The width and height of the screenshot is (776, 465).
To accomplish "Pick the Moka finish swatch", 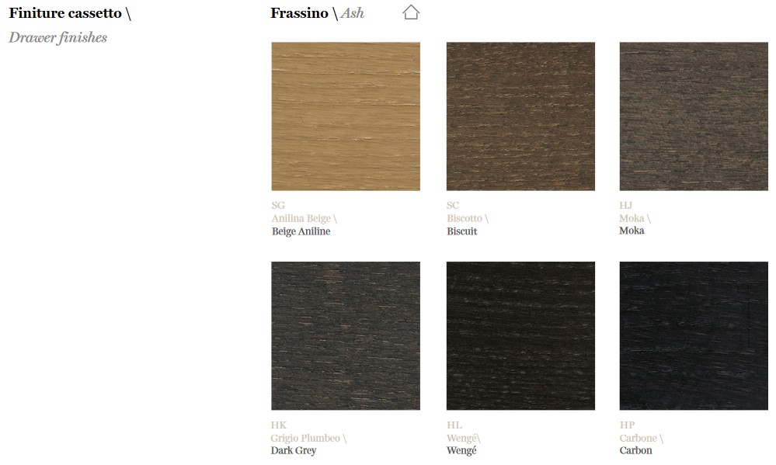I will coord(694,116).
